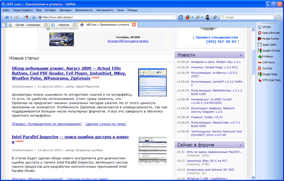Viewport: 284px width, 181px height.
Task: Follow the Раздел: Путеводители по приложениям link
Action: [x=47, y=124]
